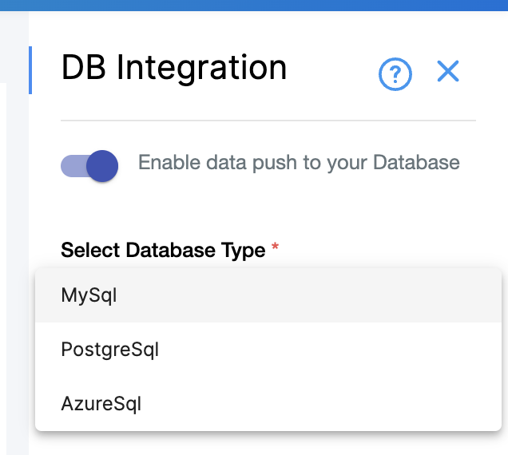Click the 'Select Database Type' label

(x=163, y=250)
